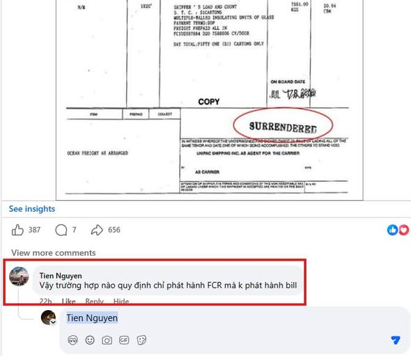Open the sticker picker icon
411x356 pixels.
(x=141, y=340)
